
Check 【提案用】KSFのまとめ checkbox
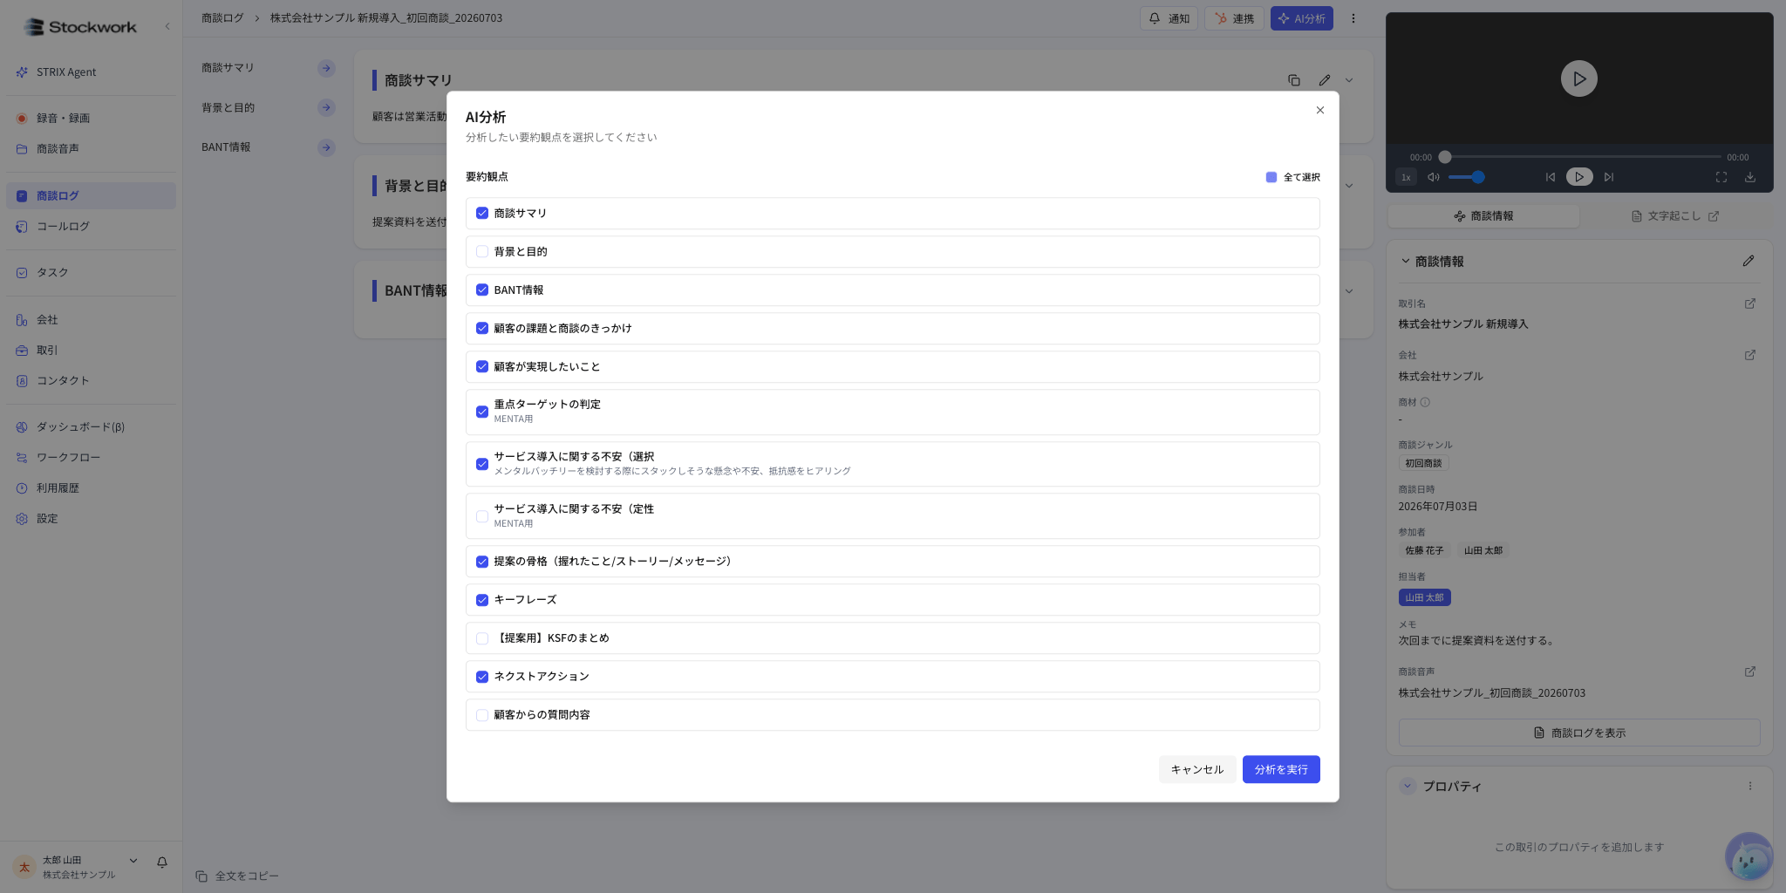[482, 638]
